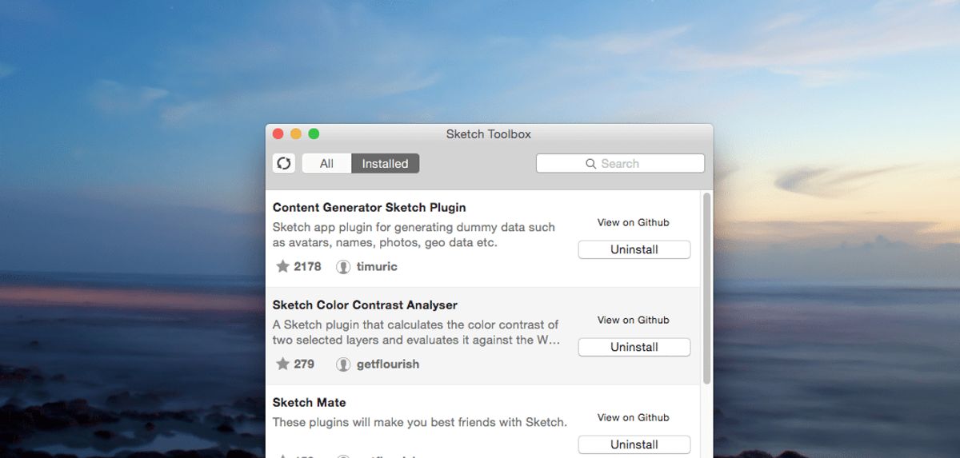Select the Content Generator Sketch Plugin title

coord(369,208)
